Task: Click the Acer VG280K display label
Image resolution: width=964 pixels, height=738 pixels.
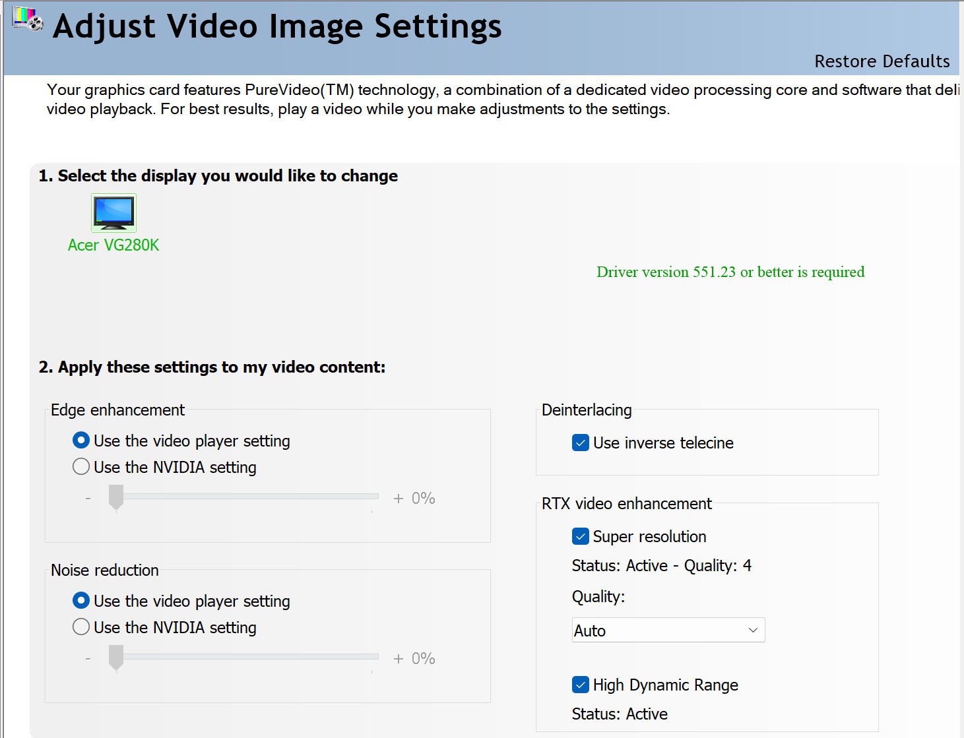Action: coord(113,245)
